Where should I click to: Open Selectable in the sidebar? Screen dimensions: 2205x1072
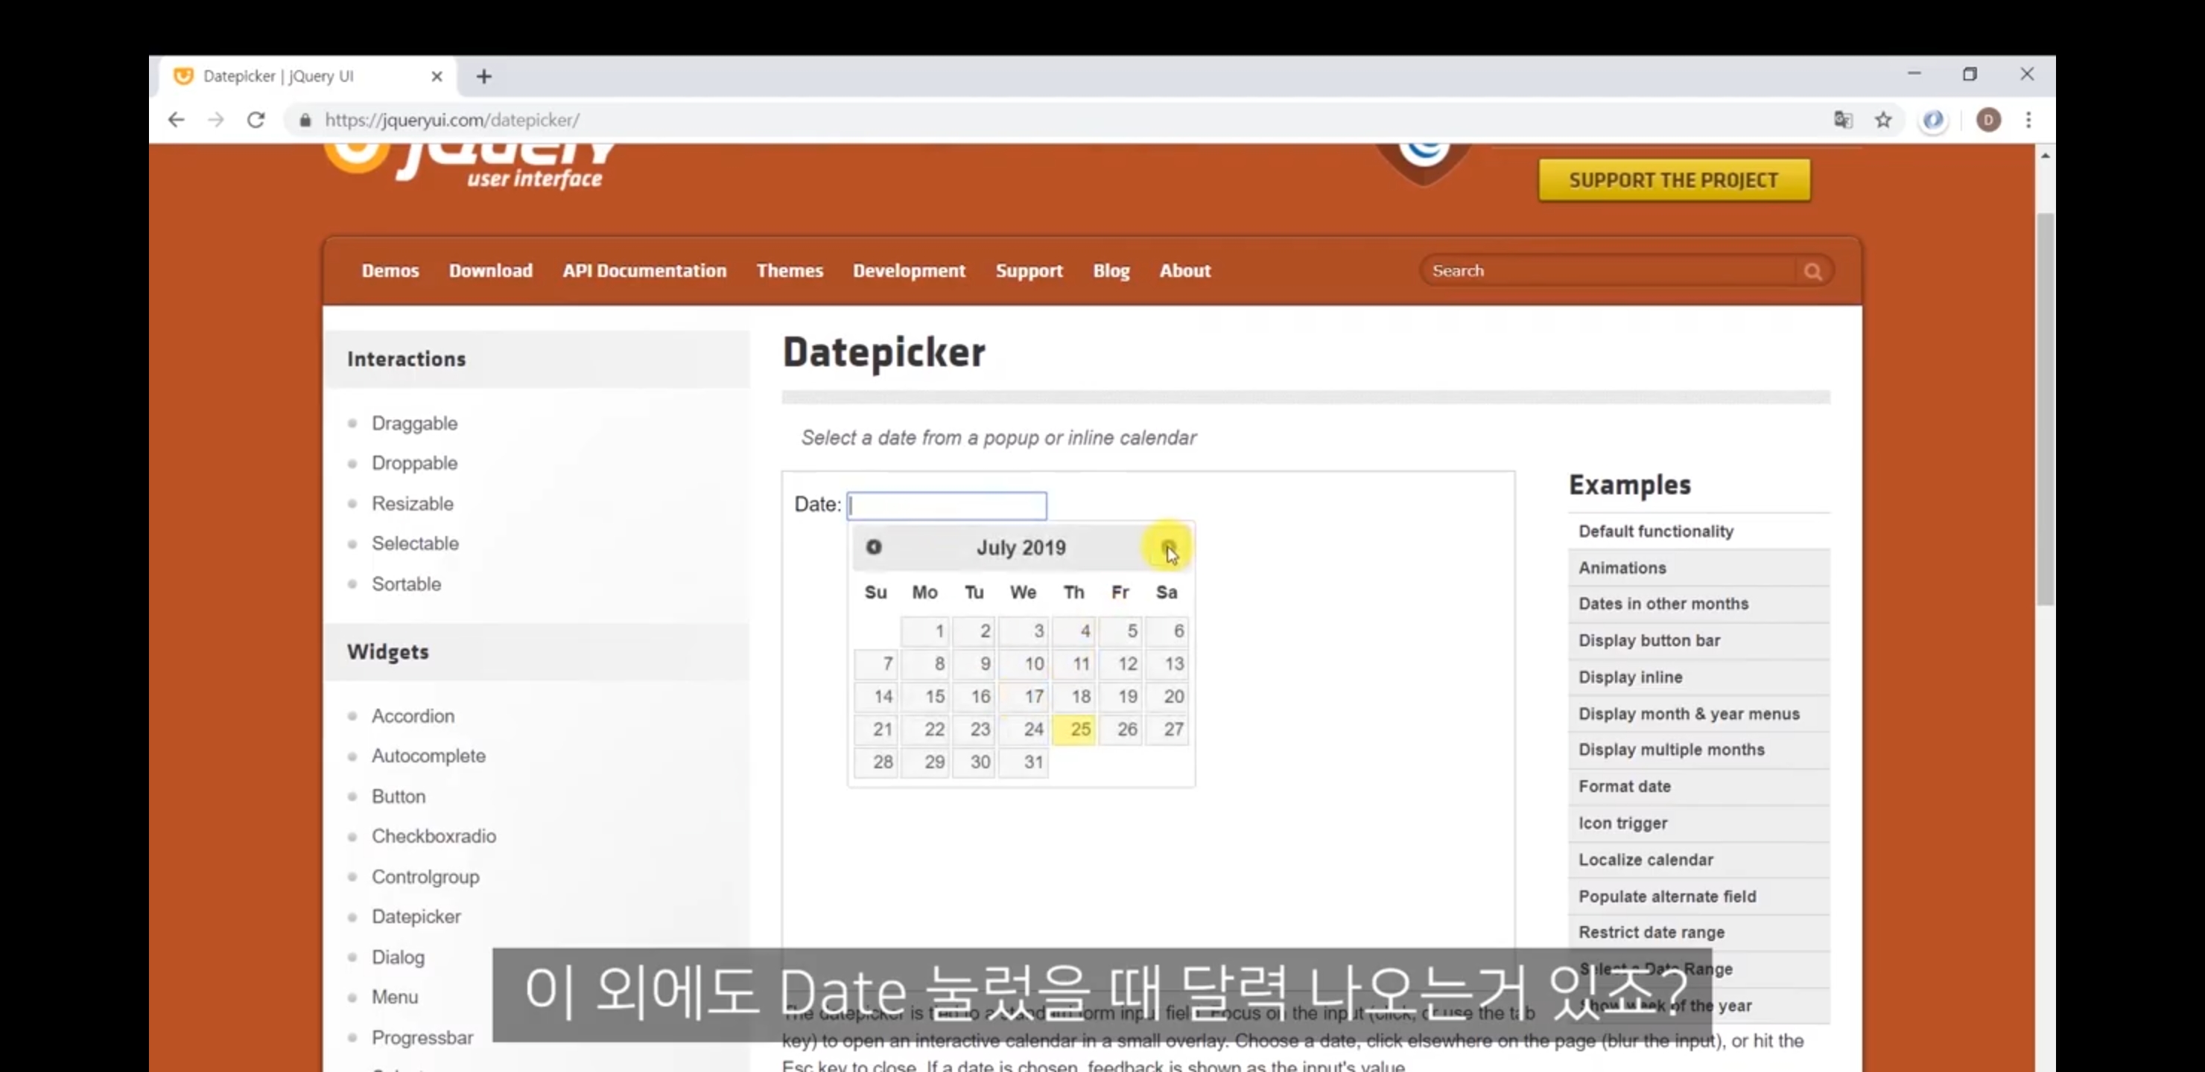click(415, 543)
